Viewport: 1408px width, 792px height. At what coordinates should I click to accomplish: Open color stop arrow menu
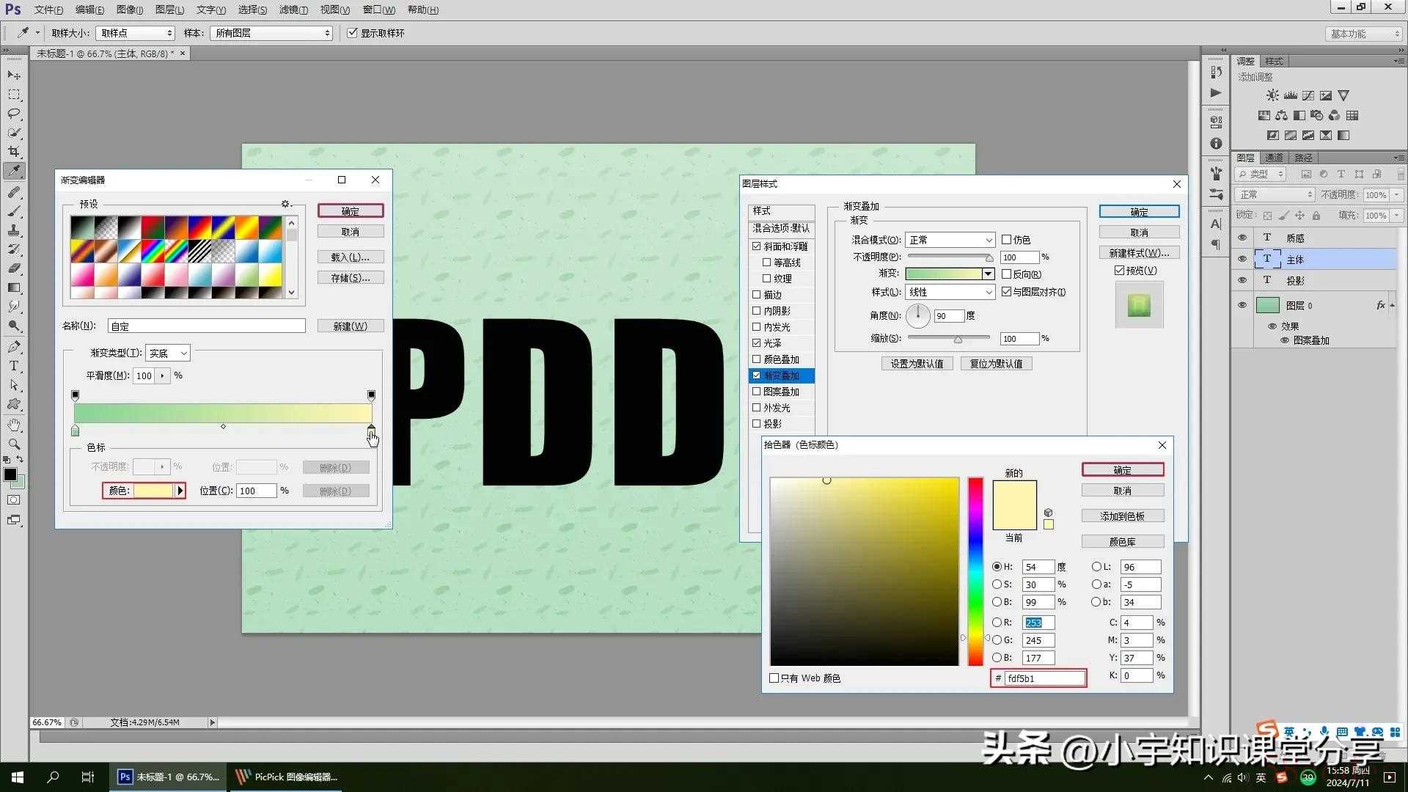pos(180,491)
